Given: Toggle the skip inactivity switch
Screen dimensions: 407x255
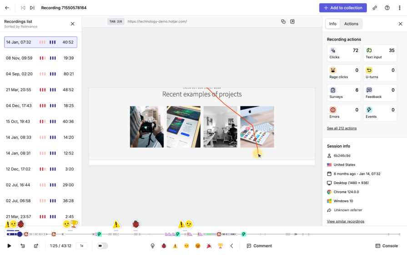Looking at the screenshot, I should point(102,246).
